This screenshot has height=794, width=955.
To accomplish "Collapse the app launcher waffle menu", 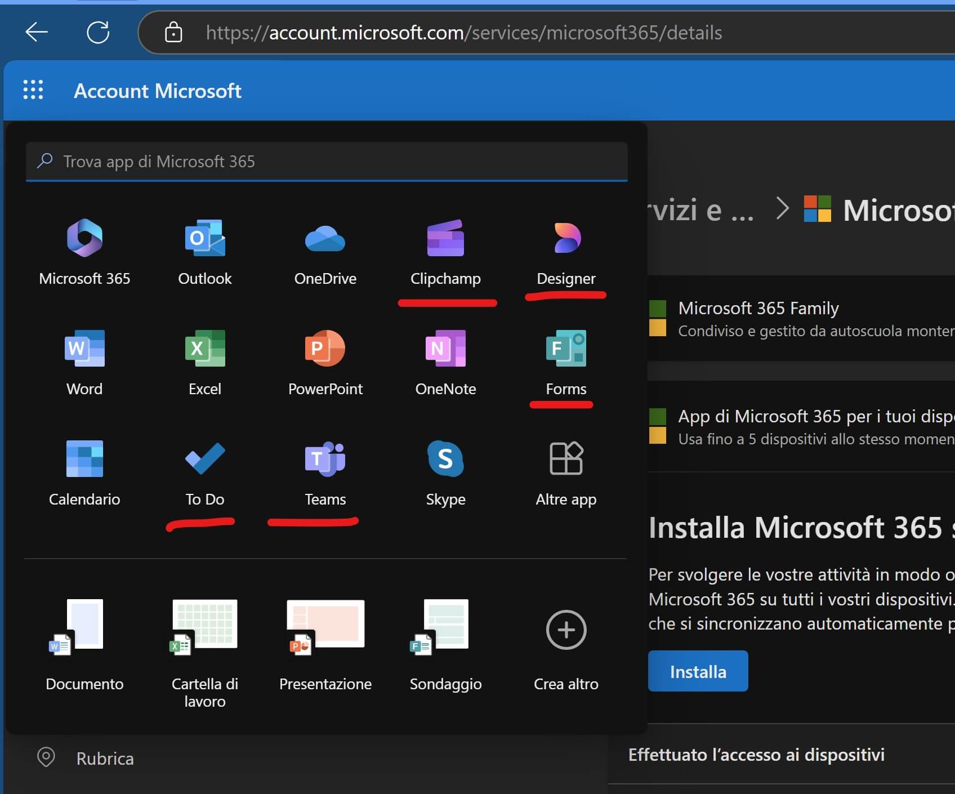I will click(33, 90).
